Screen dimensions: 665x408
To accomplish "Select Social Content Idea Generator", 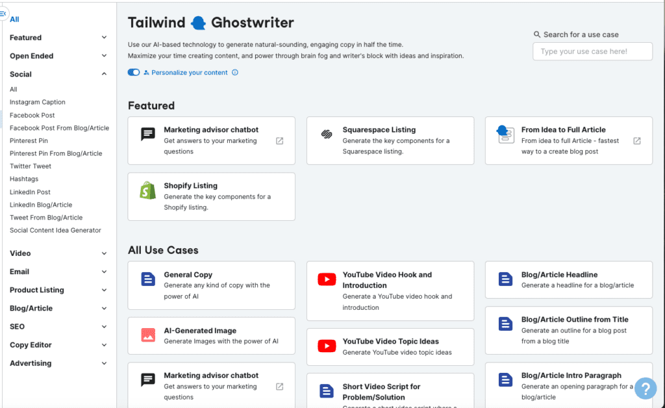I will 56,230.
